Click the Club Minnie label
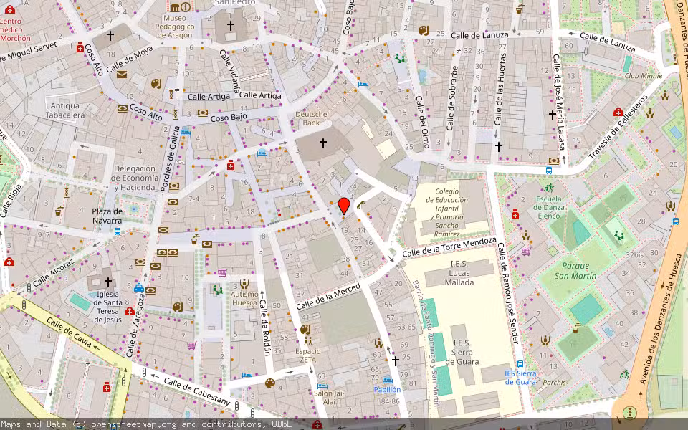 tap(644, 75)
